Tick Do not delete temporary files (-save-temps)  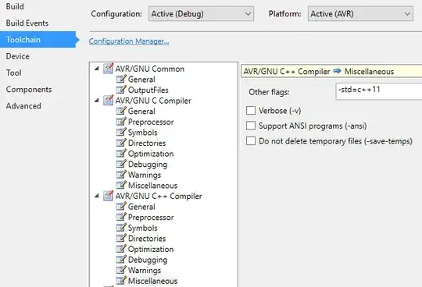[x=251, y=141]
